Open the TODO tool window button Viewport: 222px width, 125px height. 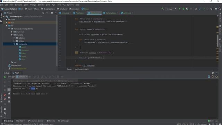(x=20, y=121)
